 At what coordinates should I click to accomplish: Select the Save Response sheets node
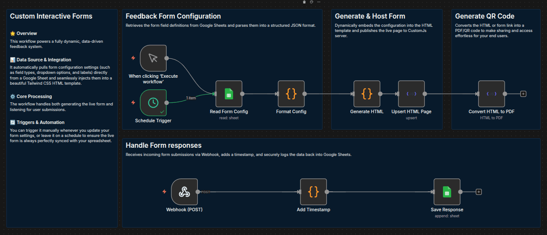(x=447, y=192)
